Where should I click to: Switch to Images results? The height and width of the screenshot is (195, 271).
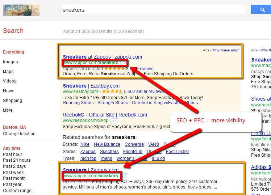point(11,62)
